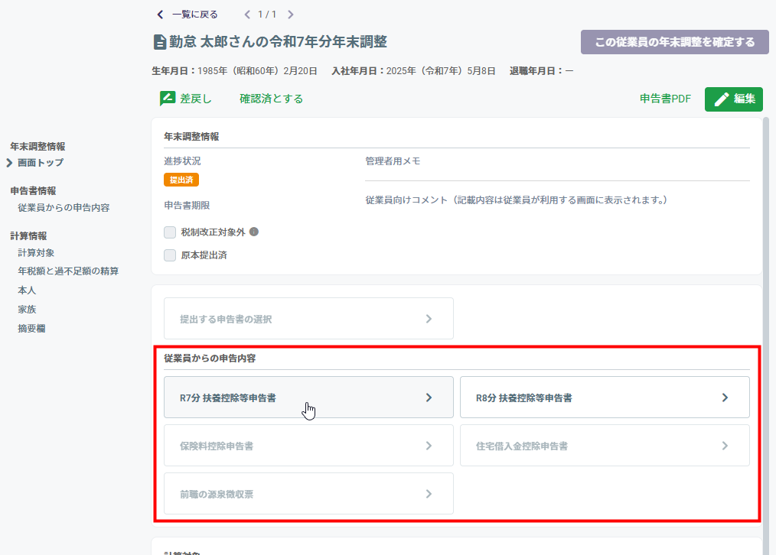Image resolution: width=776 pixels, height=555 pixels.
Task: Go to previous employee record arrow
Action: 247,15
